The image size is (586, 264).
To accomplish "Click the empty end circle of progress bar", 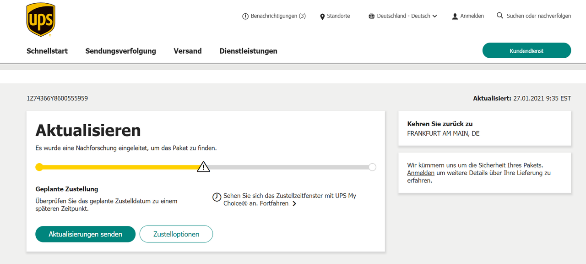I will tap(372, 167).
